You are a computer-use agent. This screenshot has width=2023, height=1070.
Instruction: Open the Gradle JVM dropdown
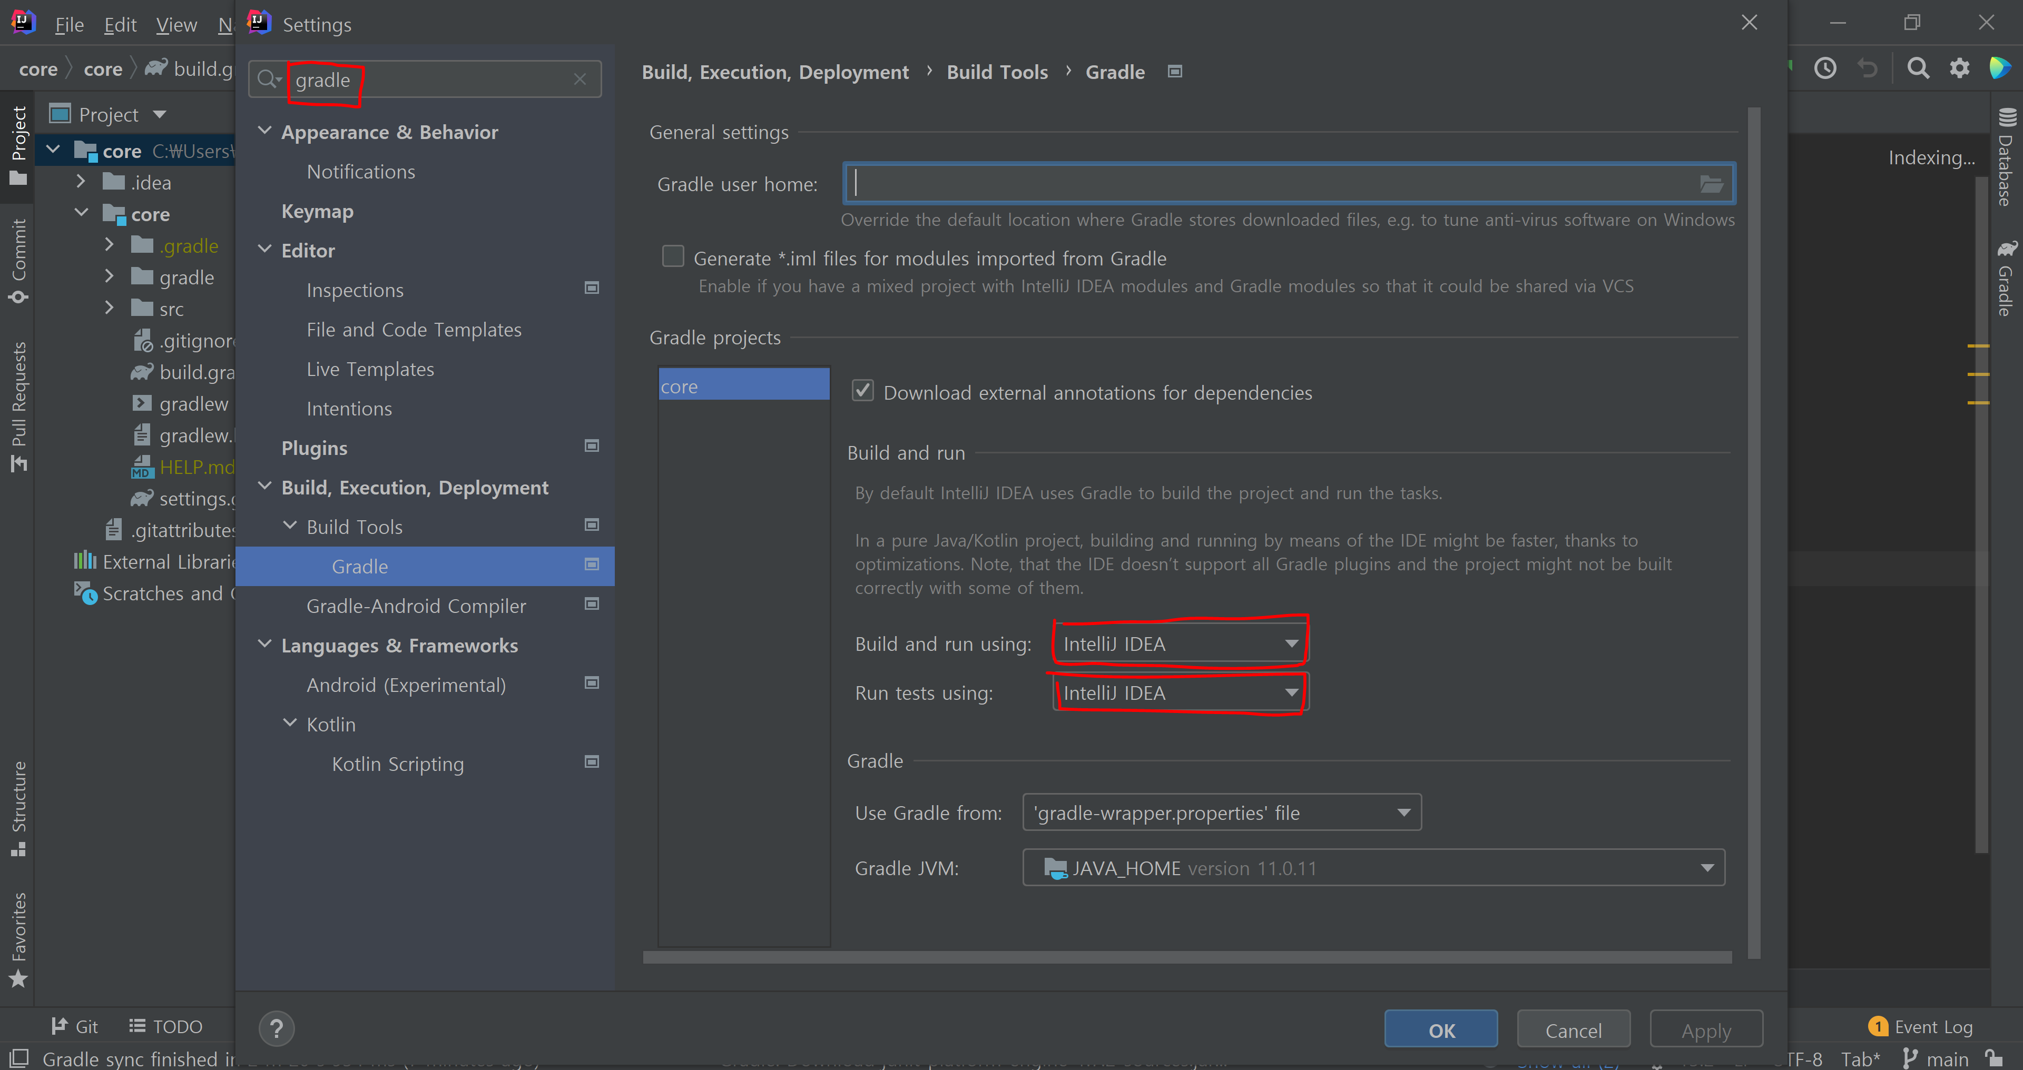(x=1373, y=867)
